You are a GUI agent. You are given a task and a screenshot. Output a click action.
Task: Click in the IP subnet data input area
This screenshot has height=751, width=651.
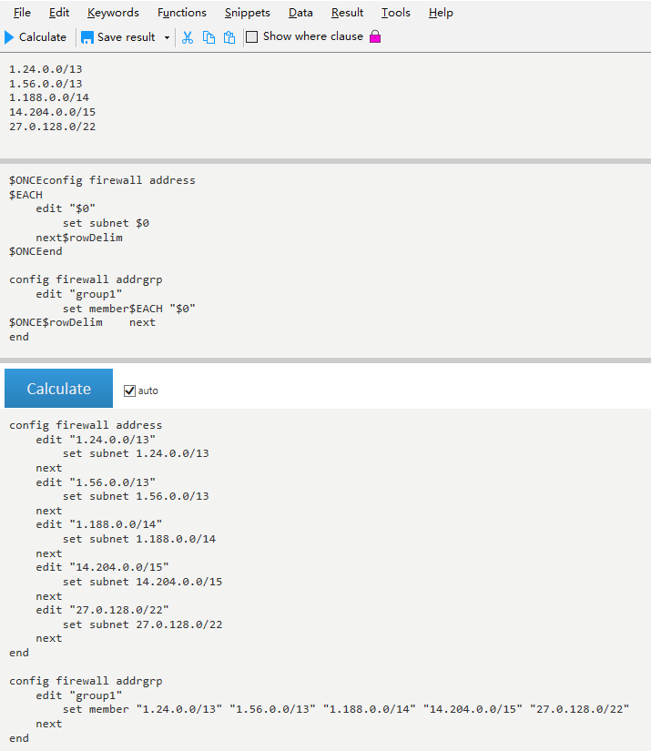pos(273,100)
